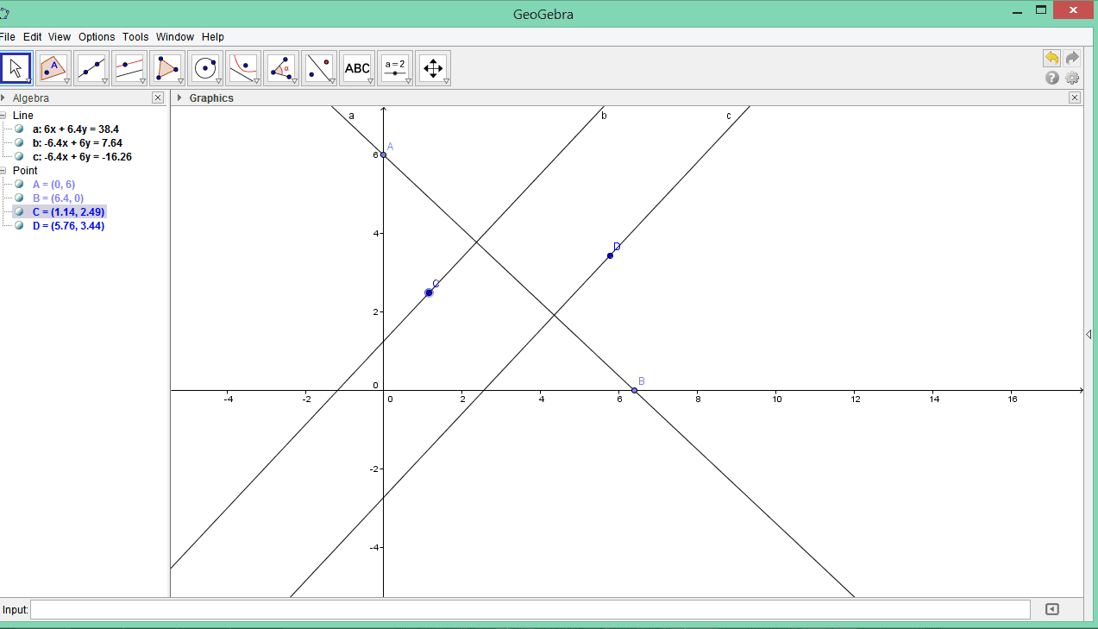
Task: Open the View menu
Action: click(x=60, y=36)
